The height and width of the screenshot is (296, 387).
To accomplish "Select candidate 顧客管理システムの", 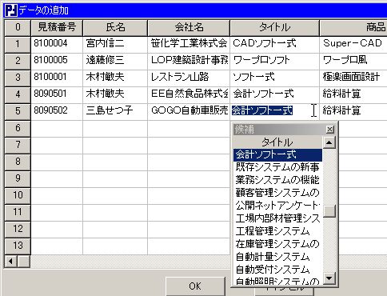I will [x=277, y=193].
